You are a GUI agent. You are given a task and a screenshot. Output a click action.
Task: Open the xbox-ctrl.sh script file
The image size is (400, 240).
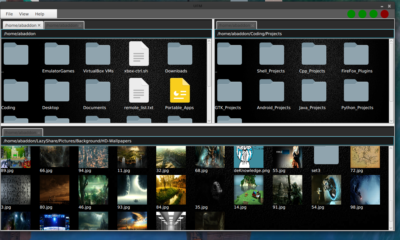pyautogui.click(x=139, y=54)
